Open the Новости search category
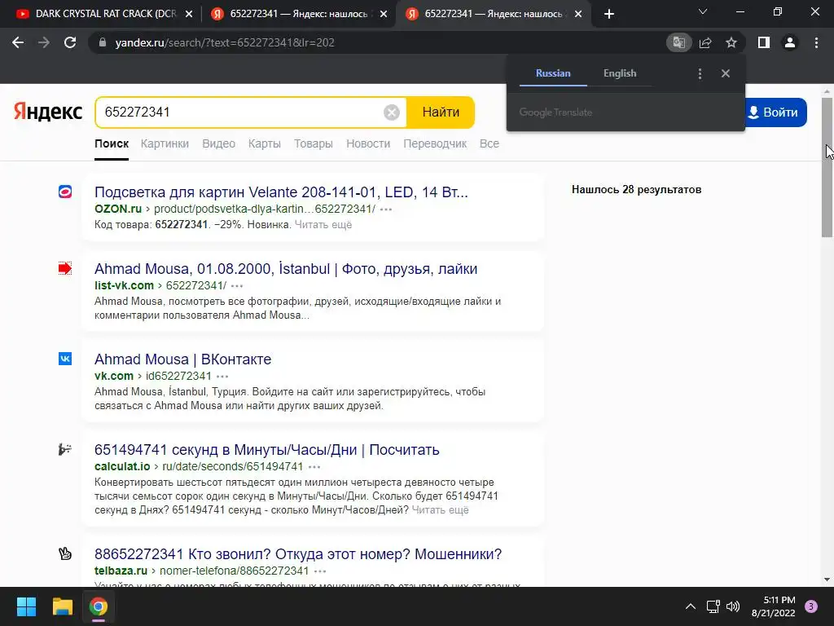The height and width of the screenshot is (626, 834). coord(368,143)
